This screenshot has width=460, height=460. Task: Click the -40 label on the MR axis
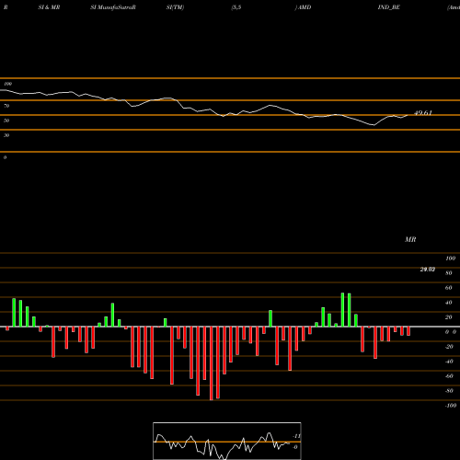point(449,362)
